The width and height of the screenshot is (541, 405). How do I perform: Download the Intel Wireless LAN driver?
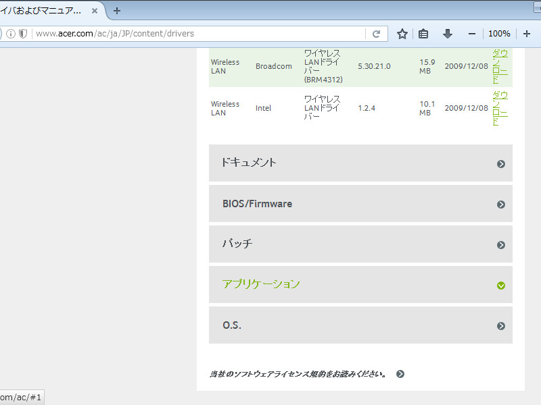coord(500,108)
